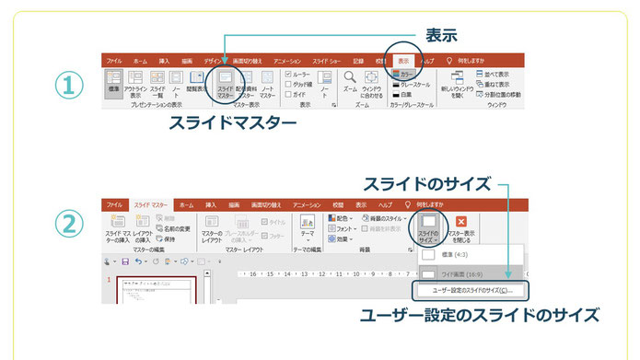
Task: Choose ワイド画面 (16:9) slide size
Action: [x=471, y=273]
